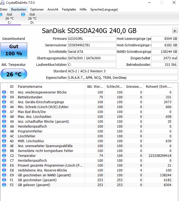Click the next disk arrow button
This screenshot has height=201, width=179.
pyautogui.click(x=175, y=31)
